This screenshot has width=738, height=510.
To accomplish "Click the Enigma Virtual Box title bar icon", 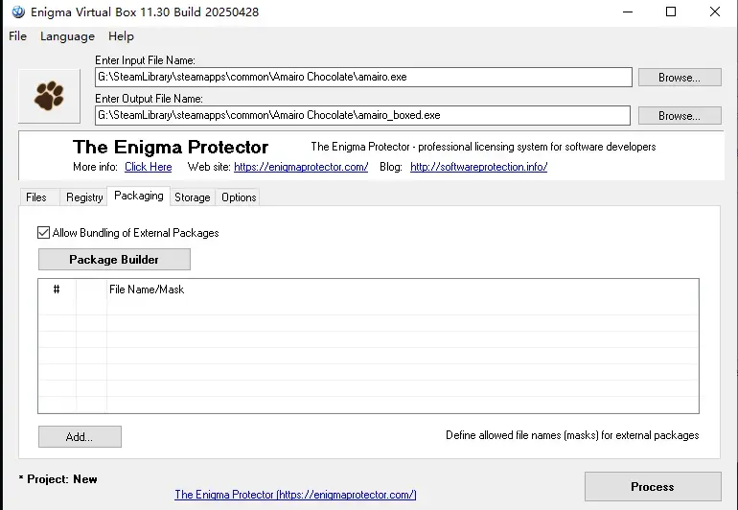I will (x=18, y=12).
